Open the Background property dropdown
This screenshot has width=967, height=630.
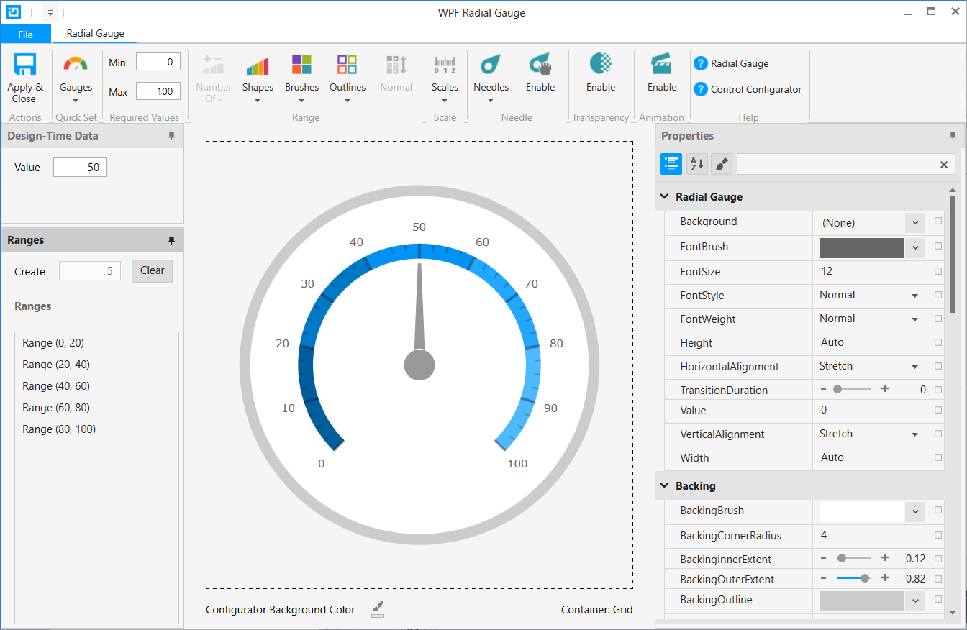point(915,222)
